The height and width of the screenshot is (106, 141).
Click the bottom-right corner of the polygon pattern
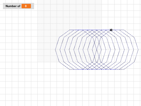point(124,69)
